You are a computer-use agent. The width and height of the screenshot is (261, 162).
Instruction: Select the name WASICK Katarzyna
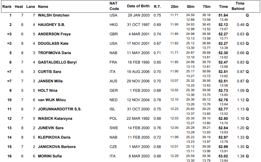pyautogui.click(x=55, y=118)
